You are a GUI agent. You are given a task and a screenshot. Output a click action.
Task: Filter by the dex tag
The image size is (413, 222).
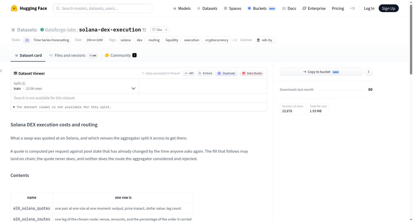coord(140,40)
